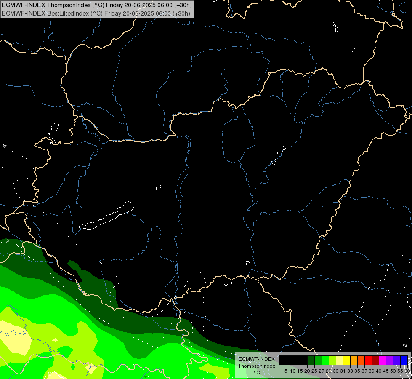Select the blue 55-60 legend swatch
The width and height of the screenshot is (412, 379).
(404, 360)
